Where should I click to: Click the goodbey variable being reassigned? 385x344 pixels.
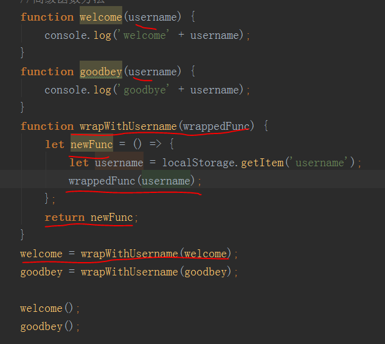tap(41, 272)
